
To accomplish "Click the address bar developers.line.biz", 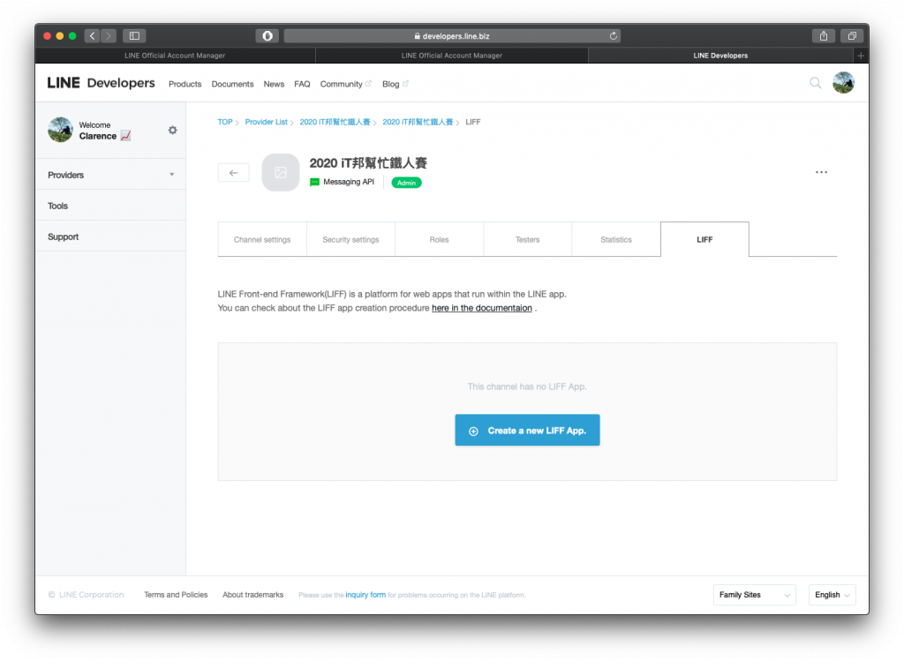I will click(x=452, y=35).
